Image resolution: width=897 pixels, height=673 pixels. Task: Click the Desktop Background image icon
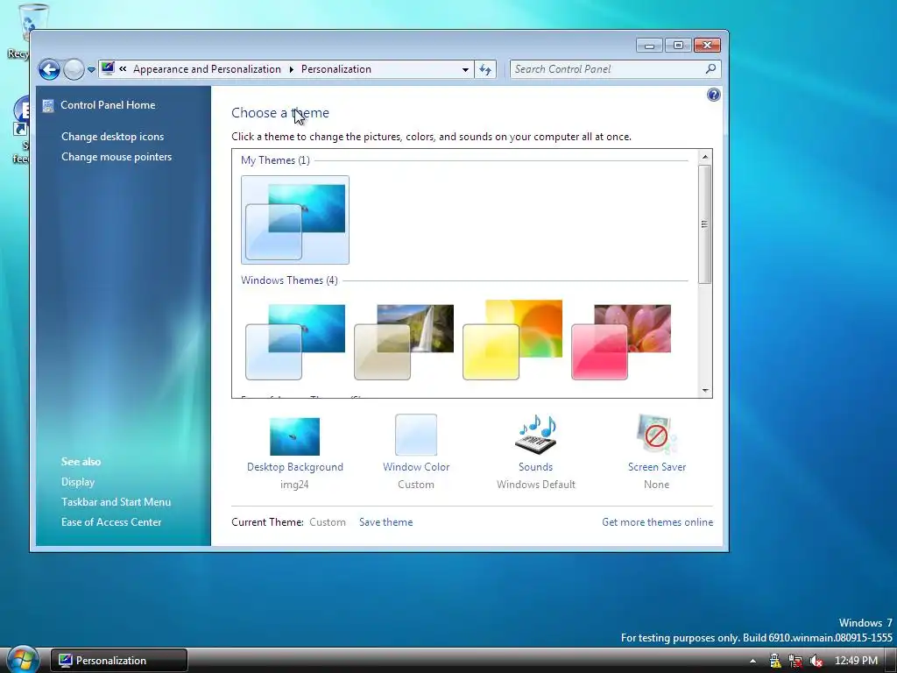[x=294, y=436]
